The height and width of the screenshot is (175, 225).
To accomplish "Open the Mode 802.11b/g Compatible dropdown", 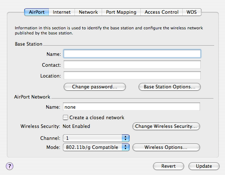I will (96, 147).
